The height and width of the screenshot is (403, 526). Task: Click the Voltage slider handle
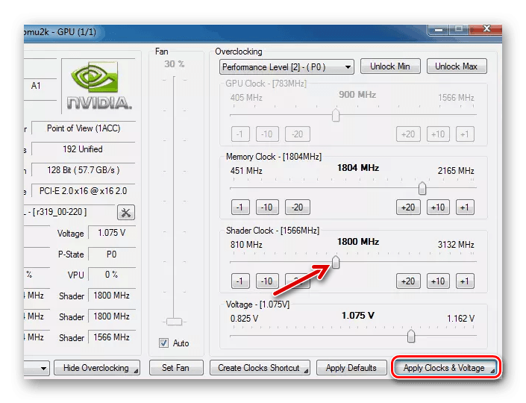411,336
